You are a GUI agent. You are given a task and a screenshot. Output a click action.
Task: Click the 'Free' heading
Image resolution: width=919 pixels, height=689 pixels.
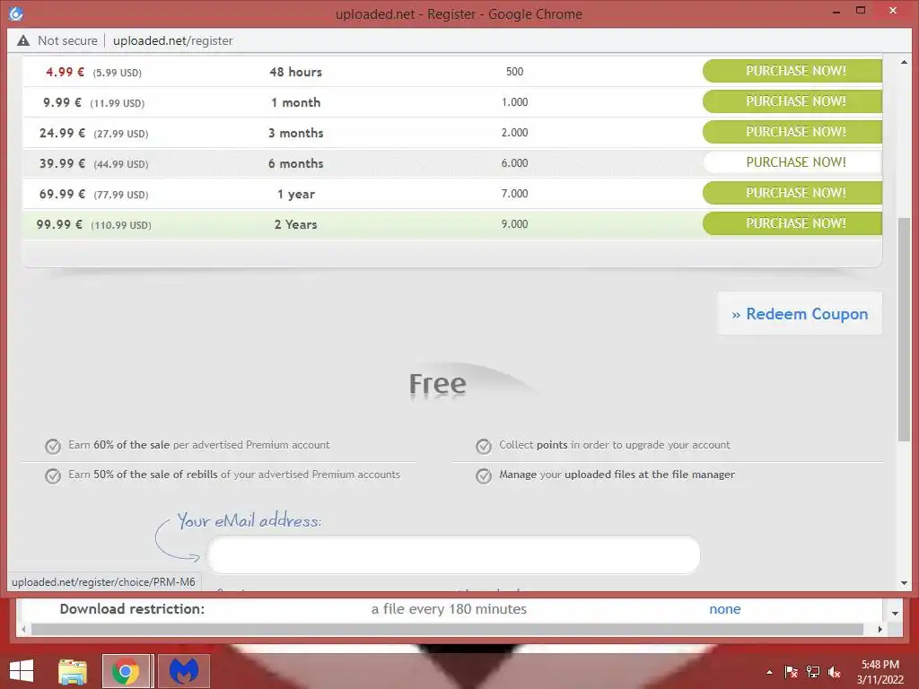pos(437,384)
